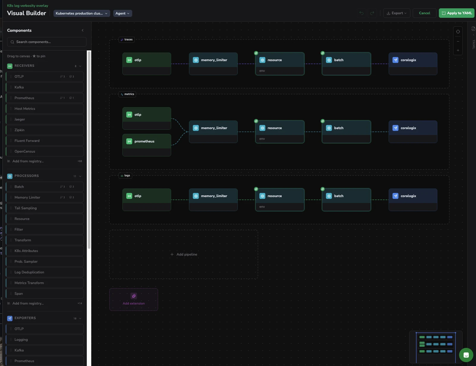The image size is (476, 366).
Task: Select the Fluent Forward receiver item
Action: point(45,141)
